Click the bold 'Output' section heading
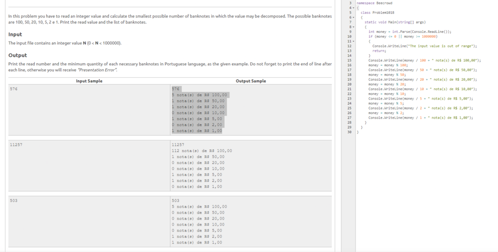The height and width of the screenshot is (252, 498). 17,55
